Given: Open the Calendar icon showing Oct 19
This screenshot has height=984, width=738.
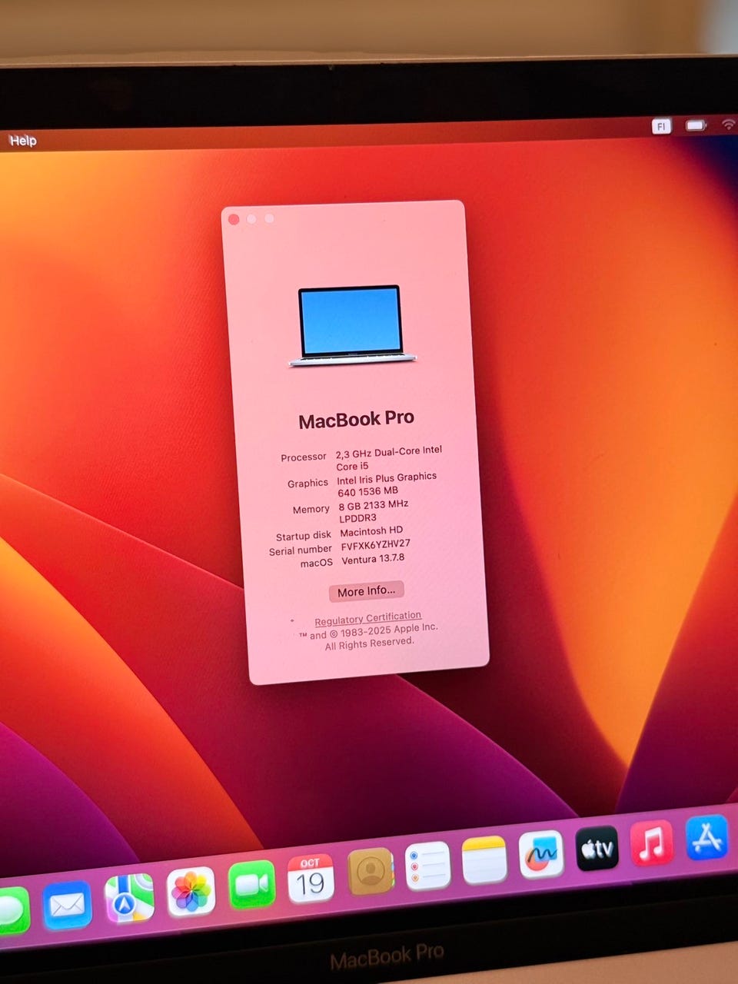Looking at the screenshot, I should [x=311, y=878].
